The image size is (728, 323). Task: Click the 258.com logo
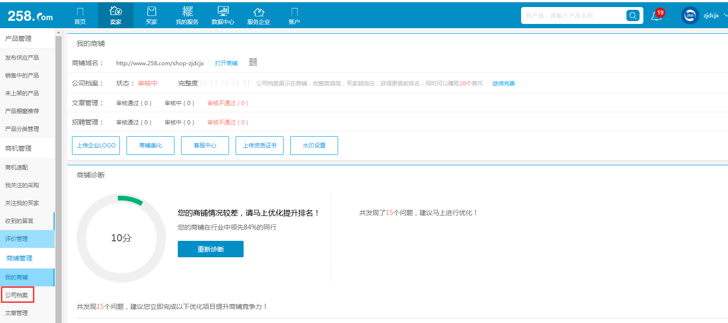(30, 16)
